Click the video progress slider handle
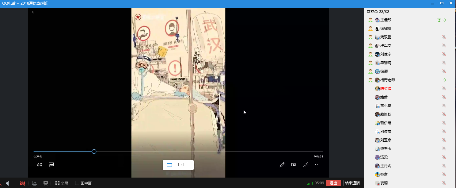 94,152
